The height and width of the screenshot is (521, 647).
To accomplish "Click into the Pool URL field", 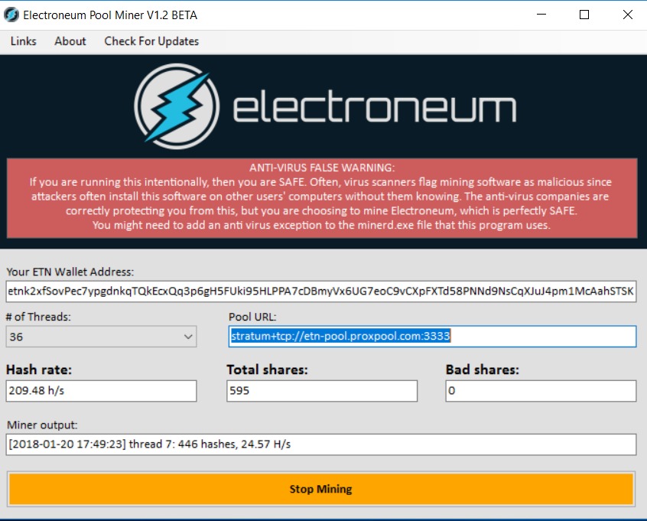I will pyautogui.click(x=432, y=337).
